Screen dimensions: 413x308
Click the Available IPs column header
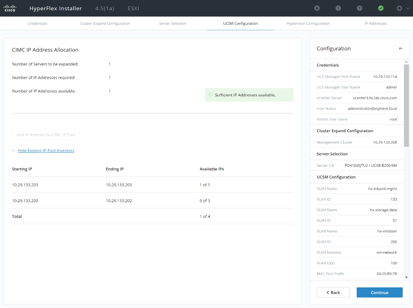[212, 169]
